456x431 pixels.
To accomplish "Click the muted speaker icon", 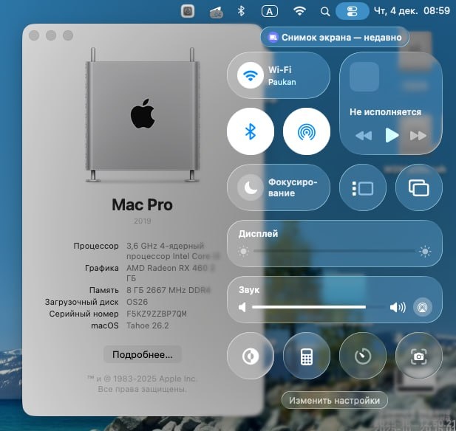I will 242,307.
